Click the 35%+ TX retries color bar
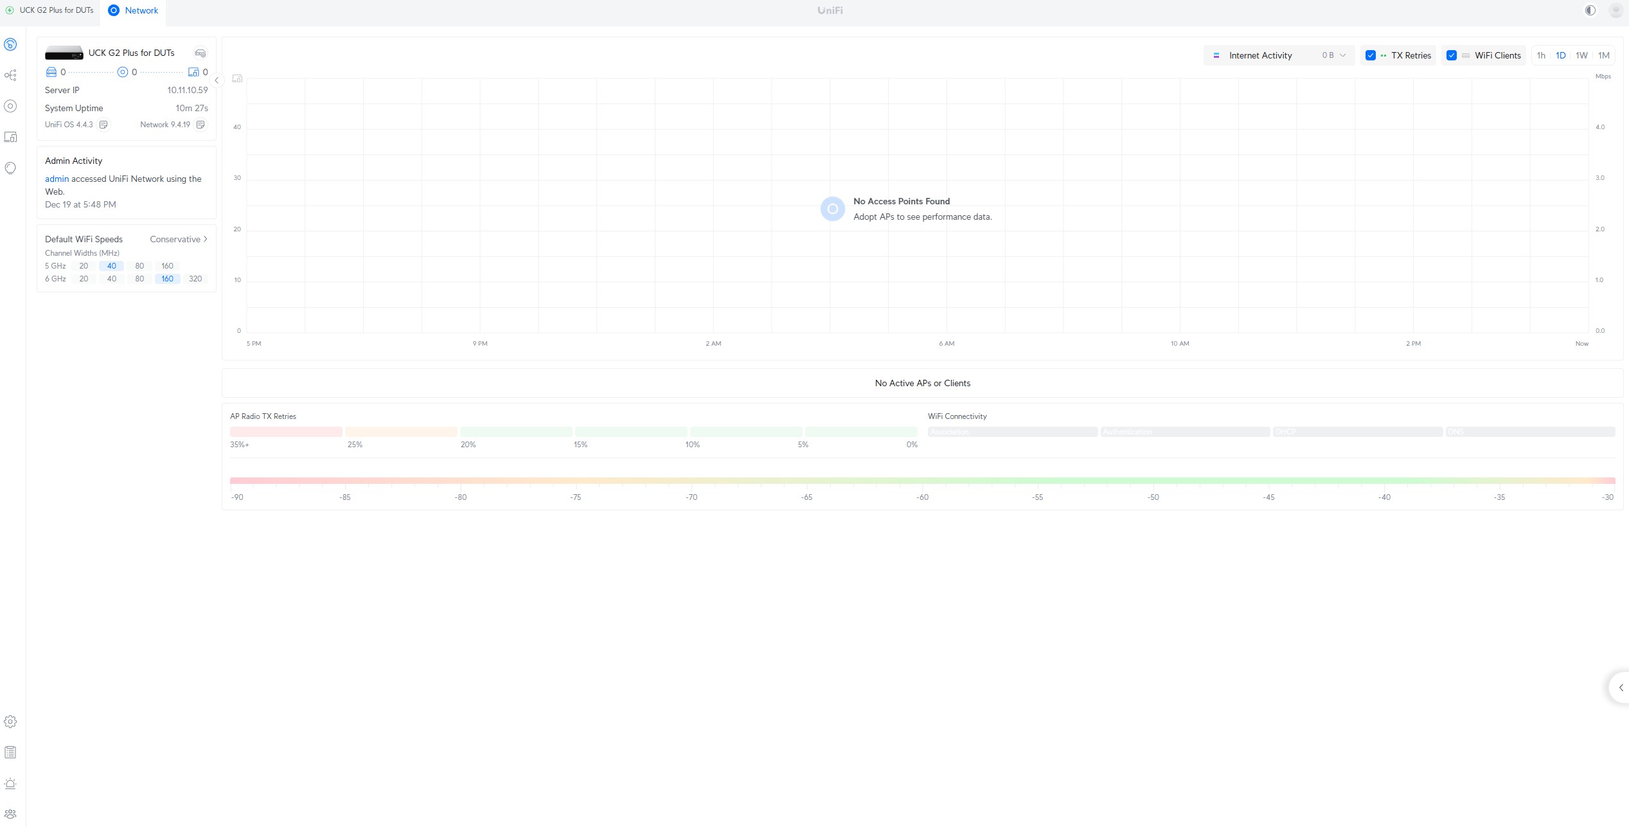This screenshot has width=1629, height=827. (286, 432)
